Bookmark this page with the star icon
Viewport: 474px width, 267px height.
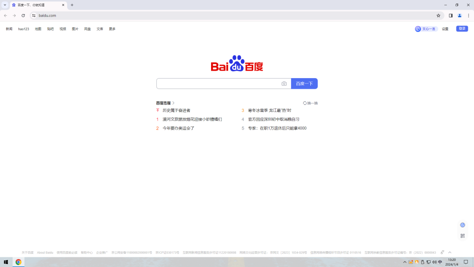[x=438, y=15]
